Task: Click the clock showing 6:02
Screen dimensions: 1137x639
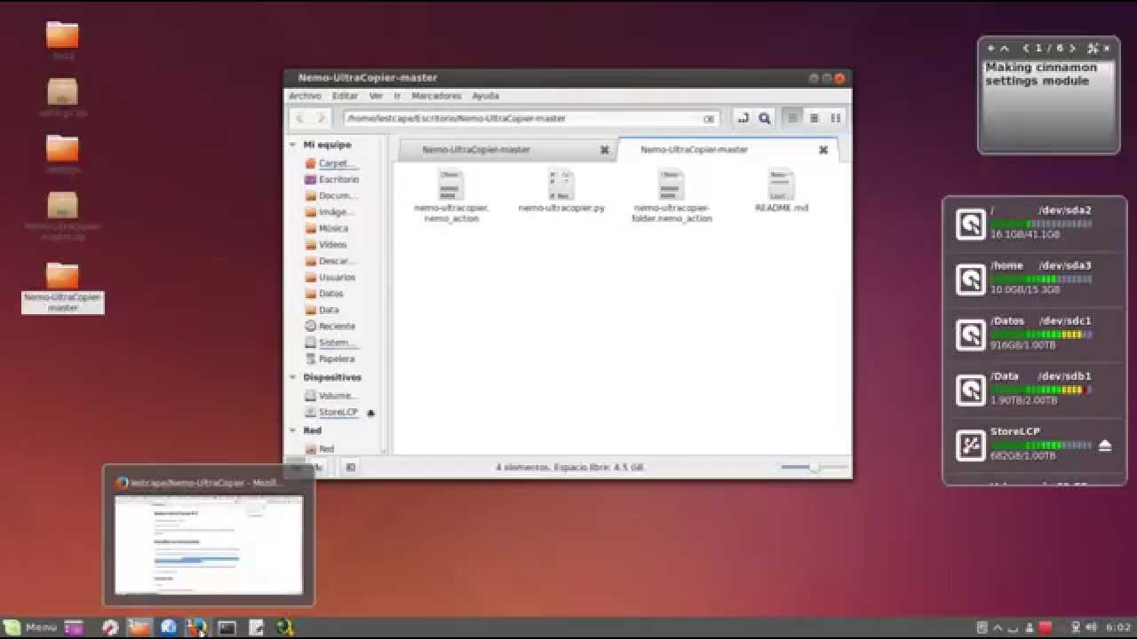Action: pyautogui.click(x=1120, y=627)
